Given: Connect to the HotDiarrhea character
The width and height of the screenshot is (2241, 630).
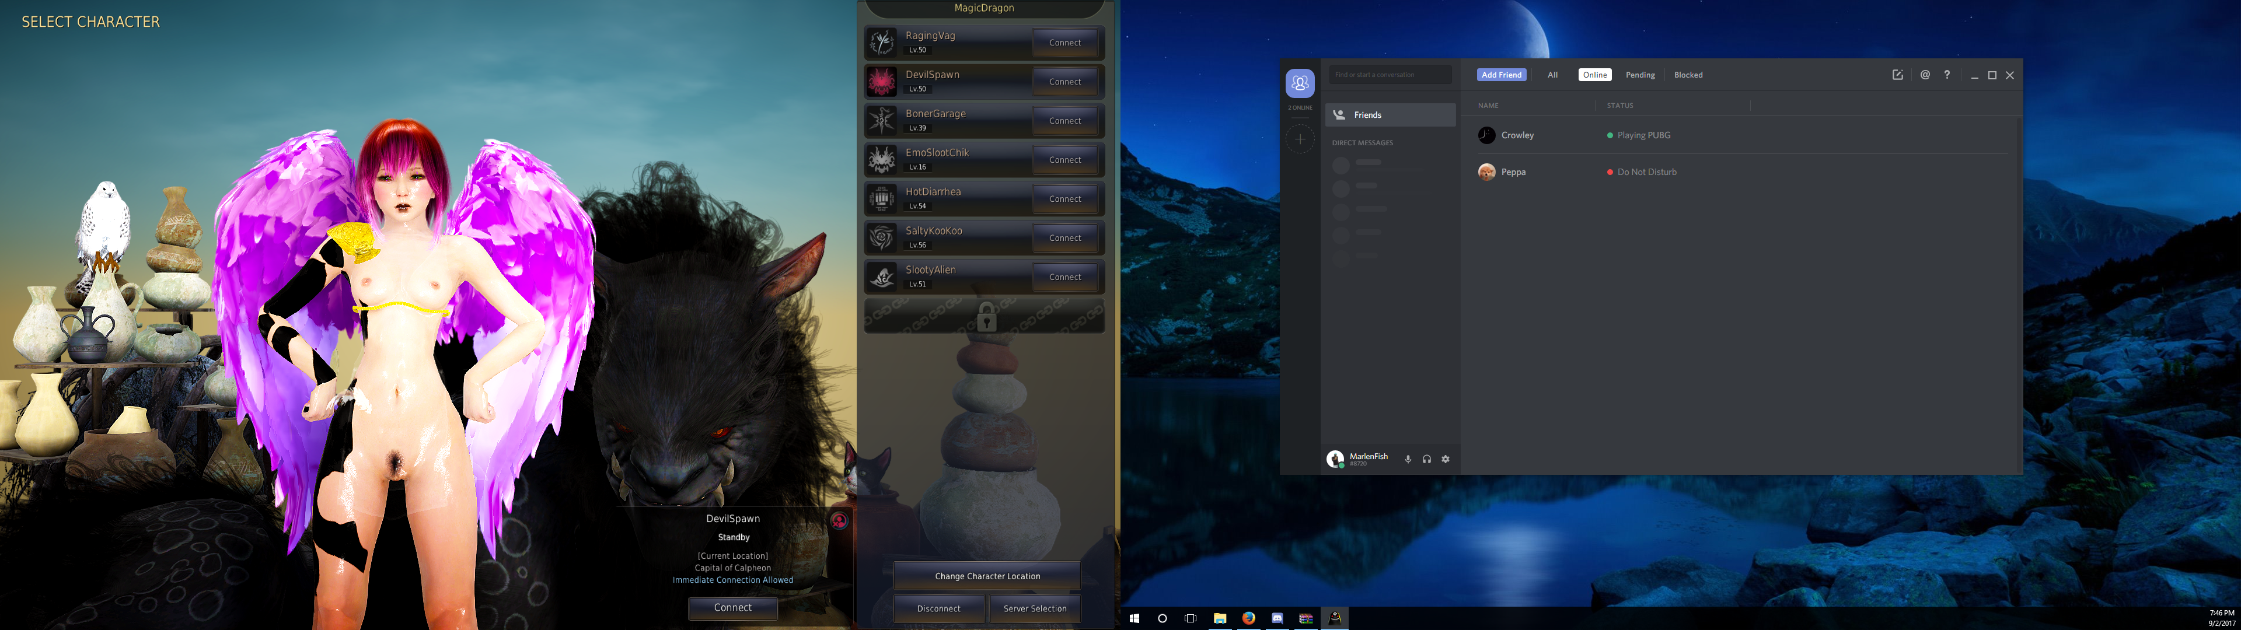Looking at the screenshot, I should point(1065,198).
